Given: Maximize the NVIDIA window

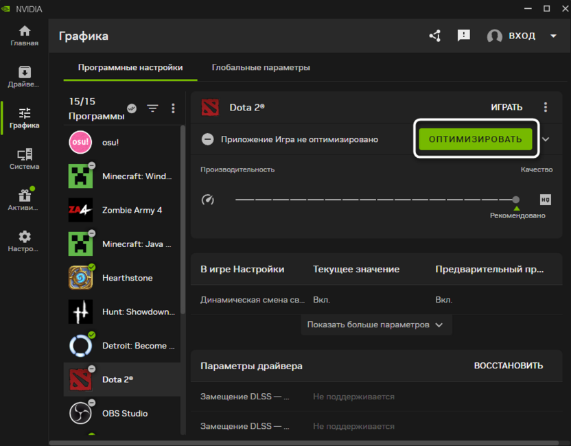Looking at the screenshot, I should tap(546, 9).
